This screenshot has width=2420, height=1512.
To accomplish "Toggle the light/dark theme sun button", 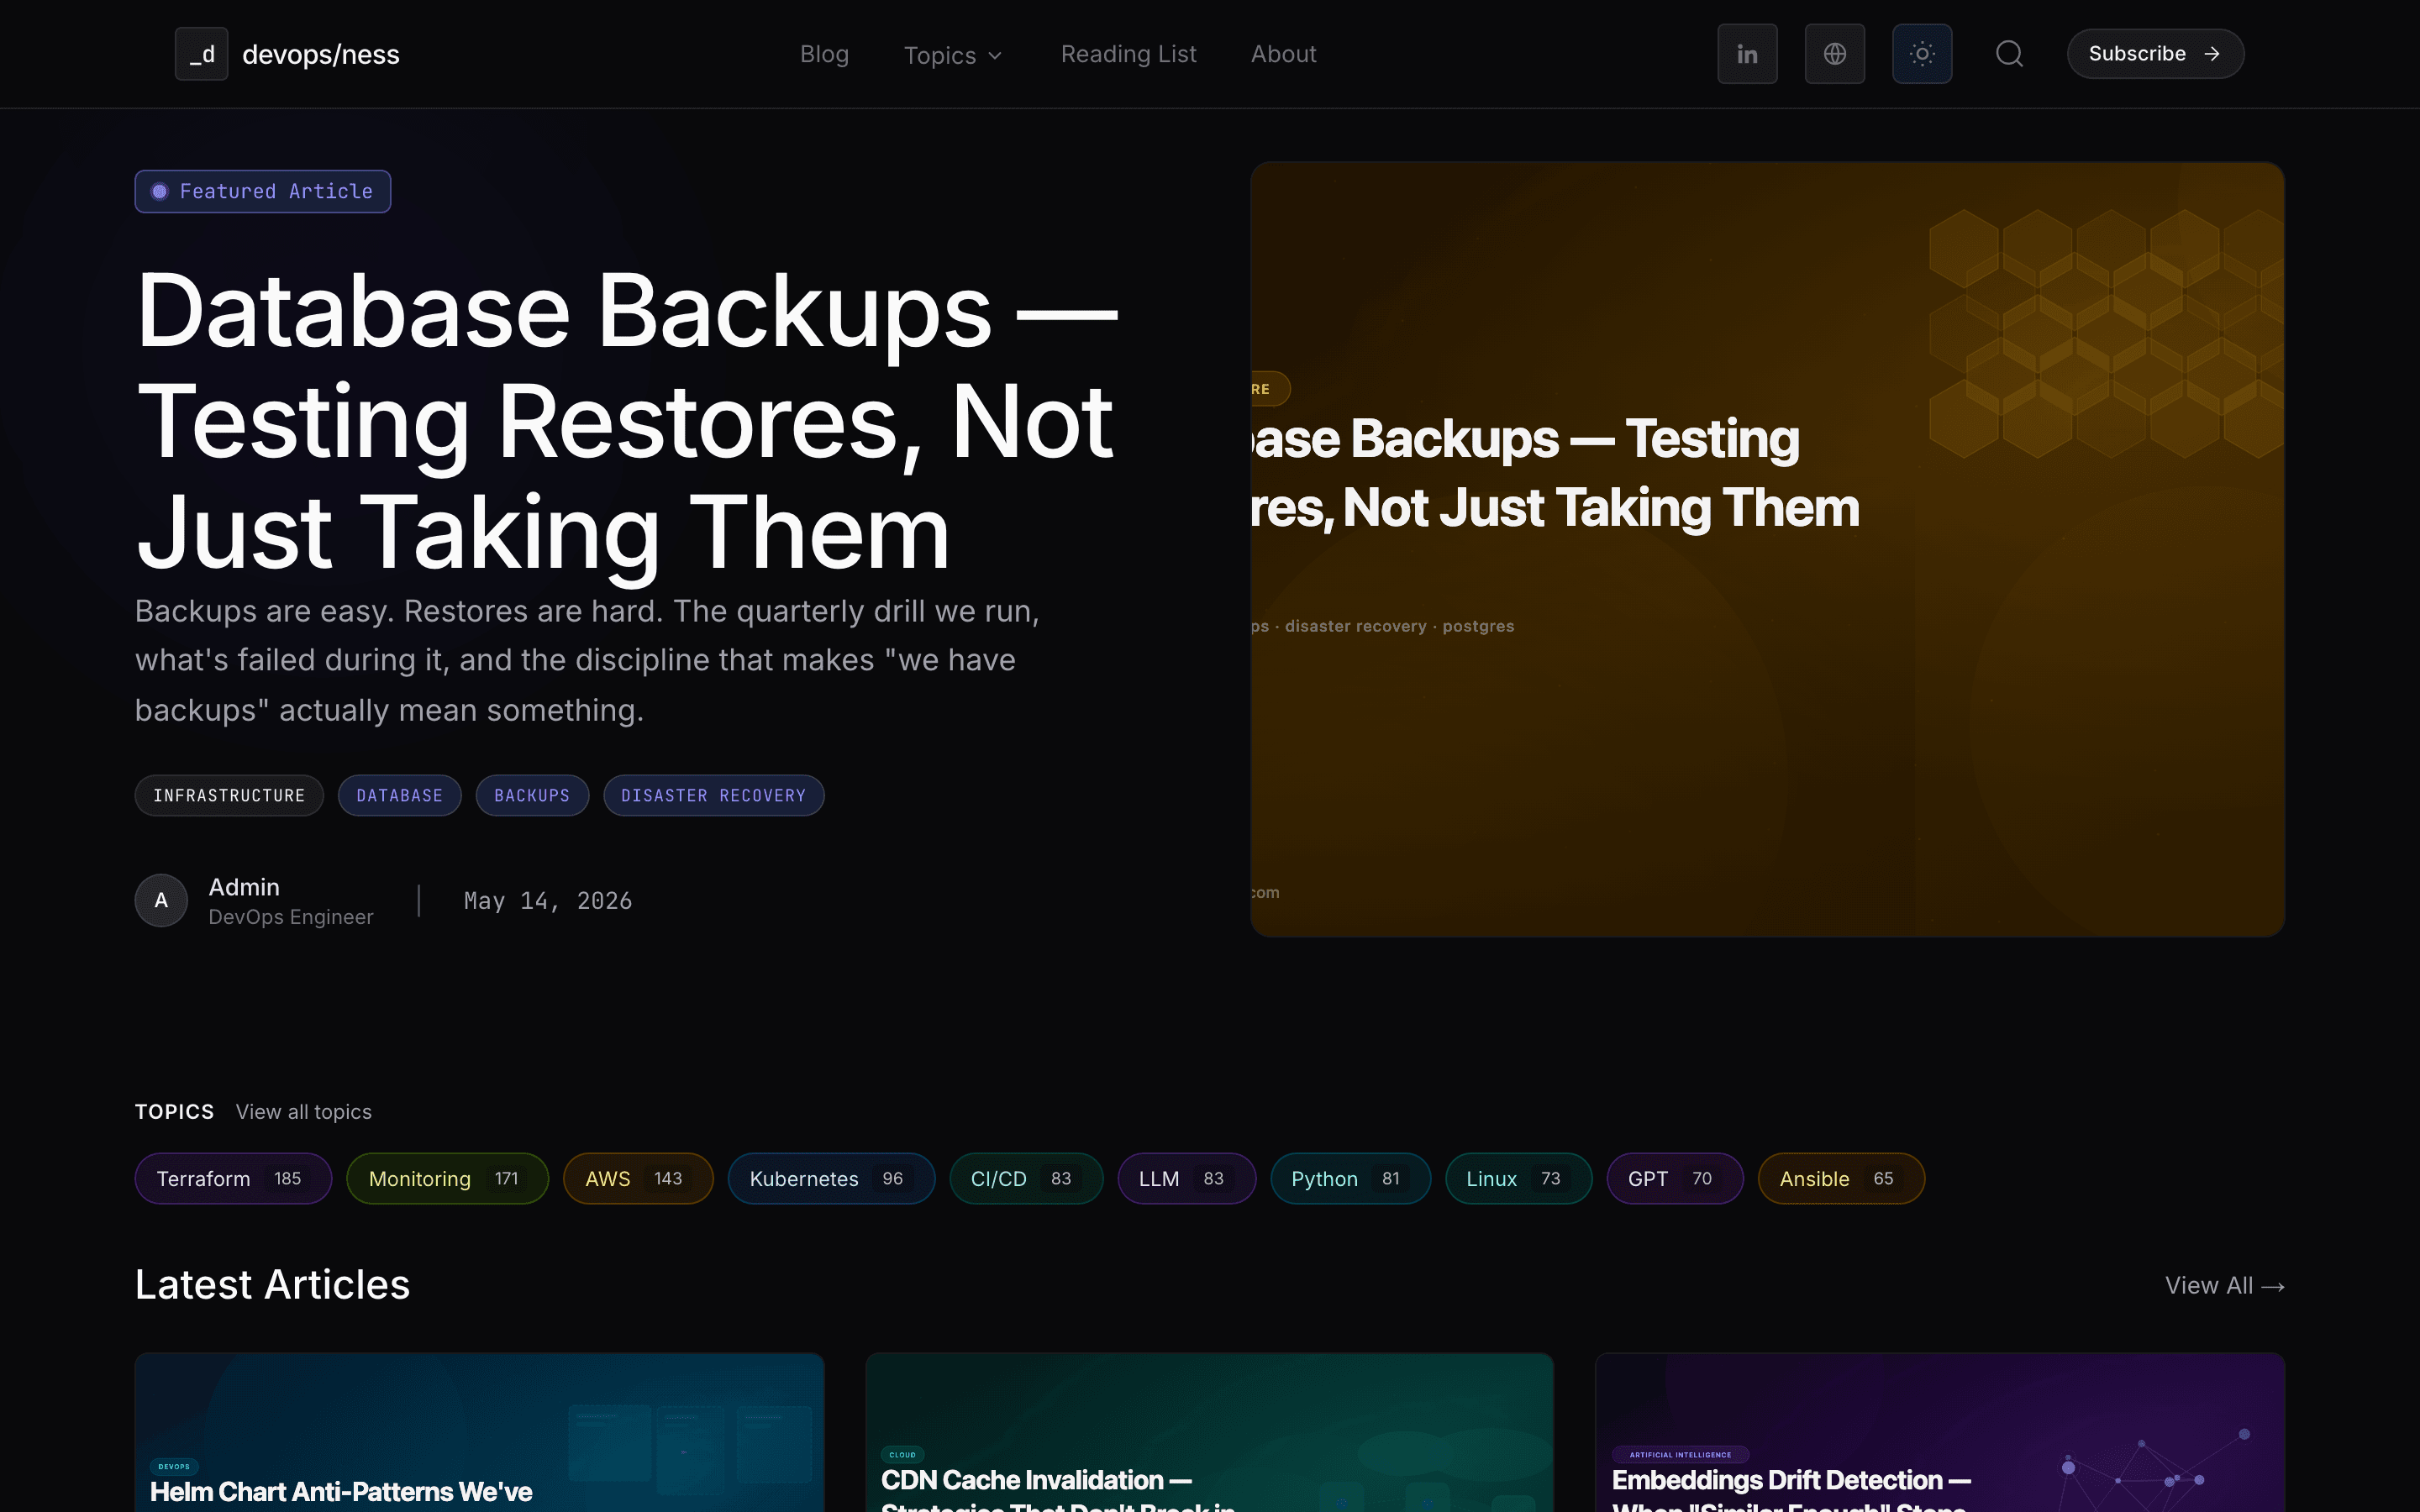I will pyautogui.click(x=1922, y=54).
